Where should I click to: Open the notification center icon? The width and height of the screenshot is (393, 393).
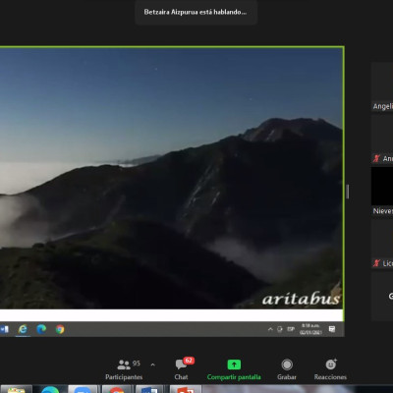[332, 329]
